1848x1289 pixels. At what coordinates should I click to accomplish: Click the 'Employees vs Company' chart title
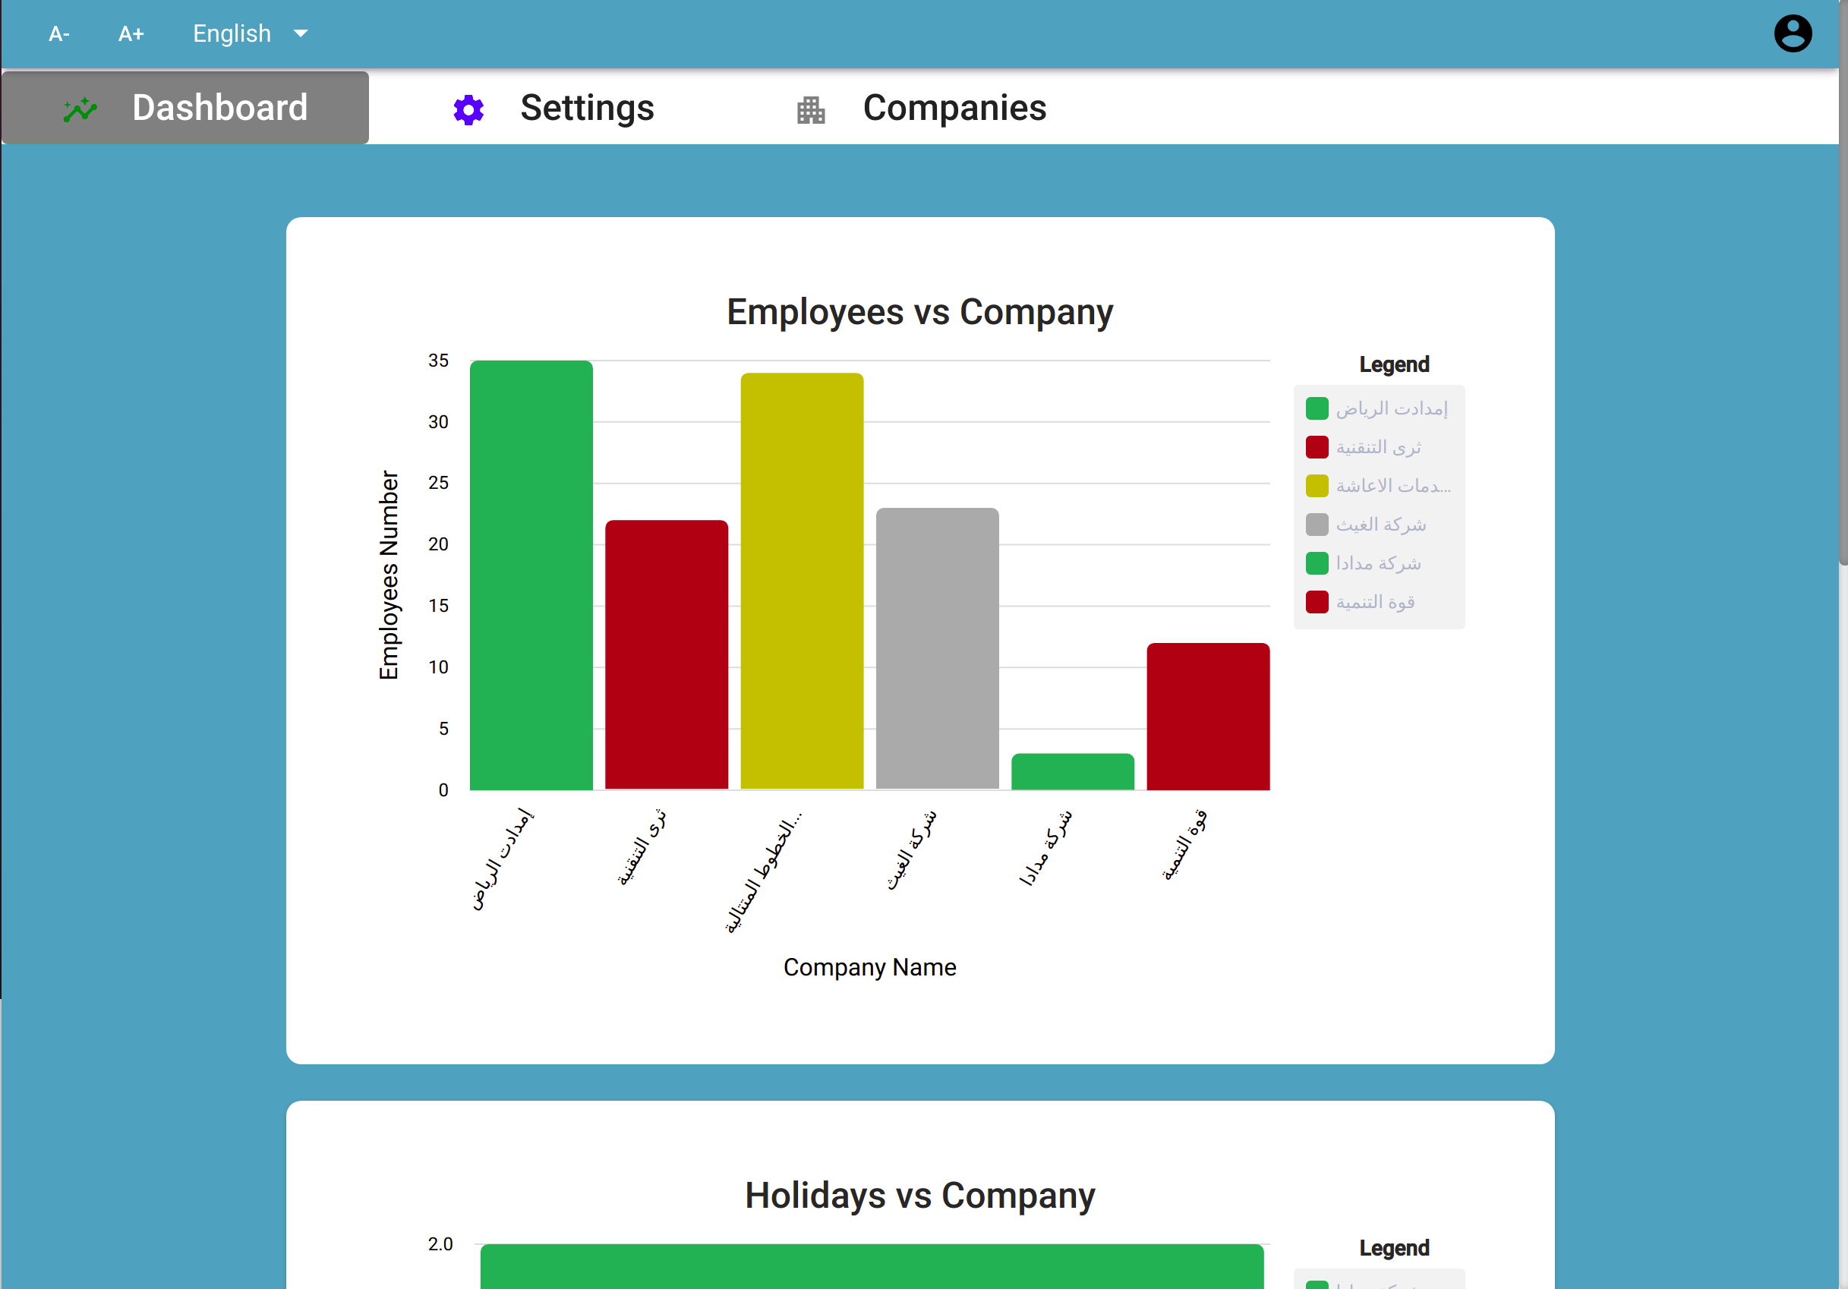tap(920, 312)
